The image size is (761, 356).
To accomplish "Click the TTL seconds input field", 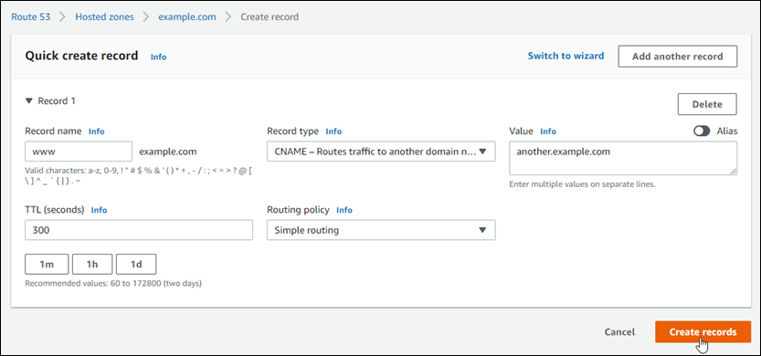I will pos(139,230).
